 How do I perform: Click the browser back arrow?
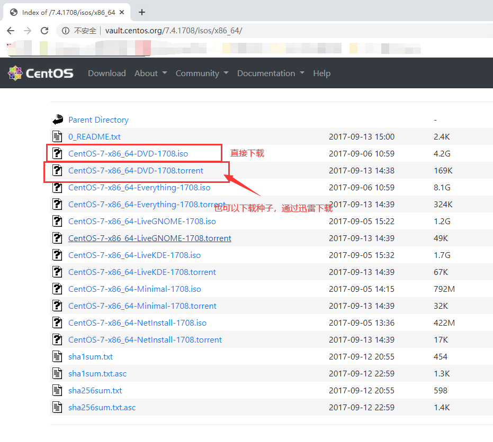(11, 31)
